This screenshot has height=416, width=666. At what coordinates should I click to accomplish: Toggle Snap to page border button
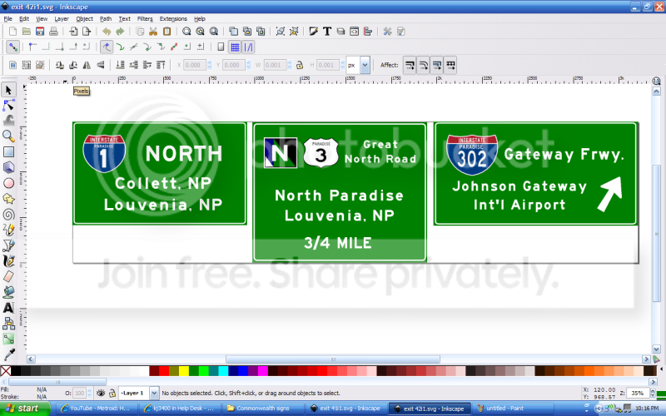pyautogui.click(x=221, y=47)
